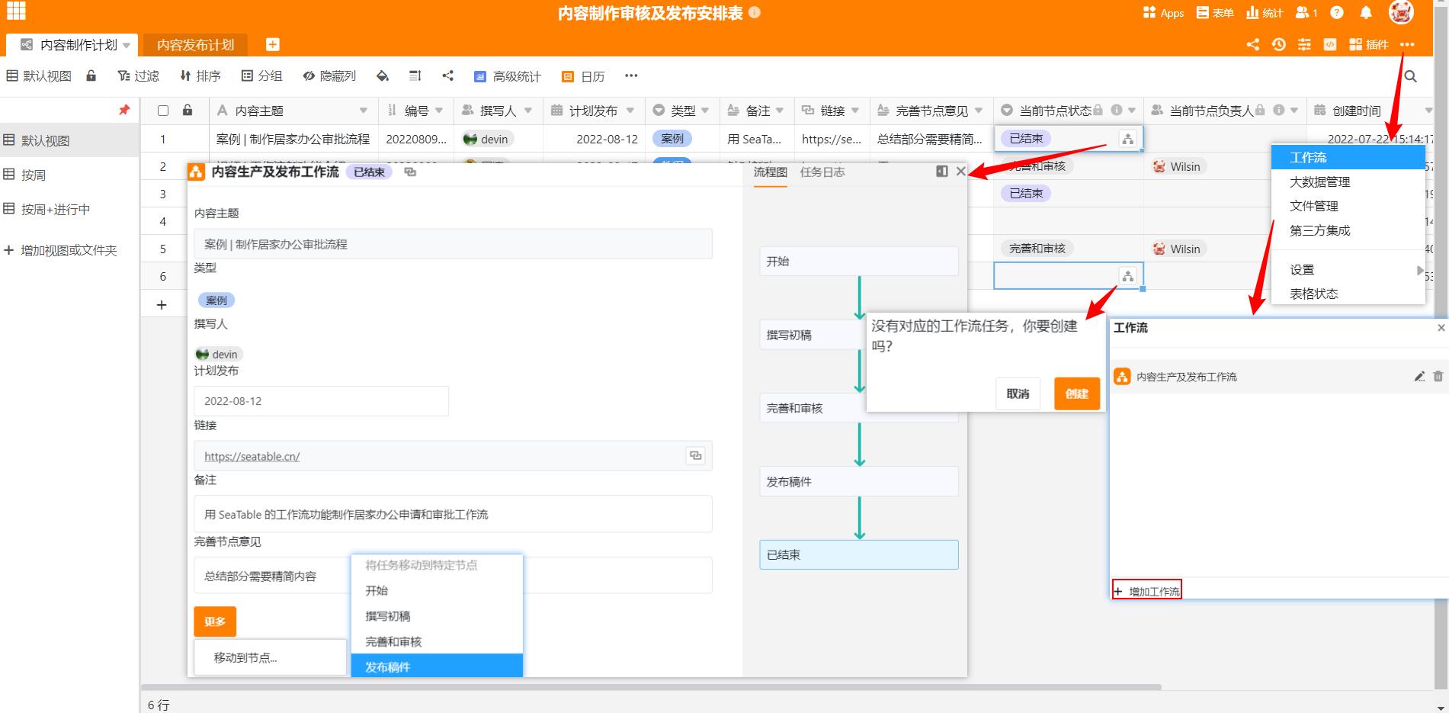Open the 表单 forms button

[x=1215, y=13]
